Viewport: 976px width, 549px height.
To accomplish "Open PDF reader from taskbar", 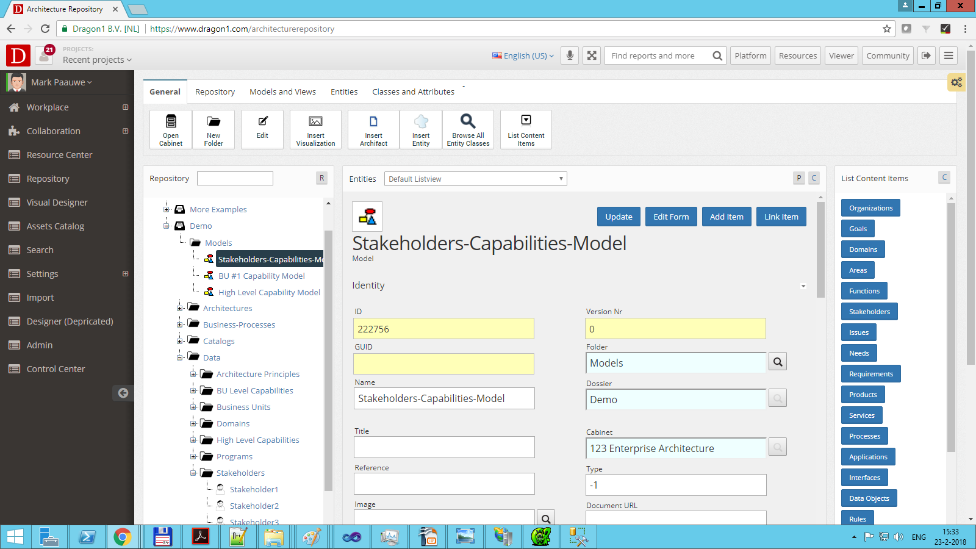I will point(201,537).
